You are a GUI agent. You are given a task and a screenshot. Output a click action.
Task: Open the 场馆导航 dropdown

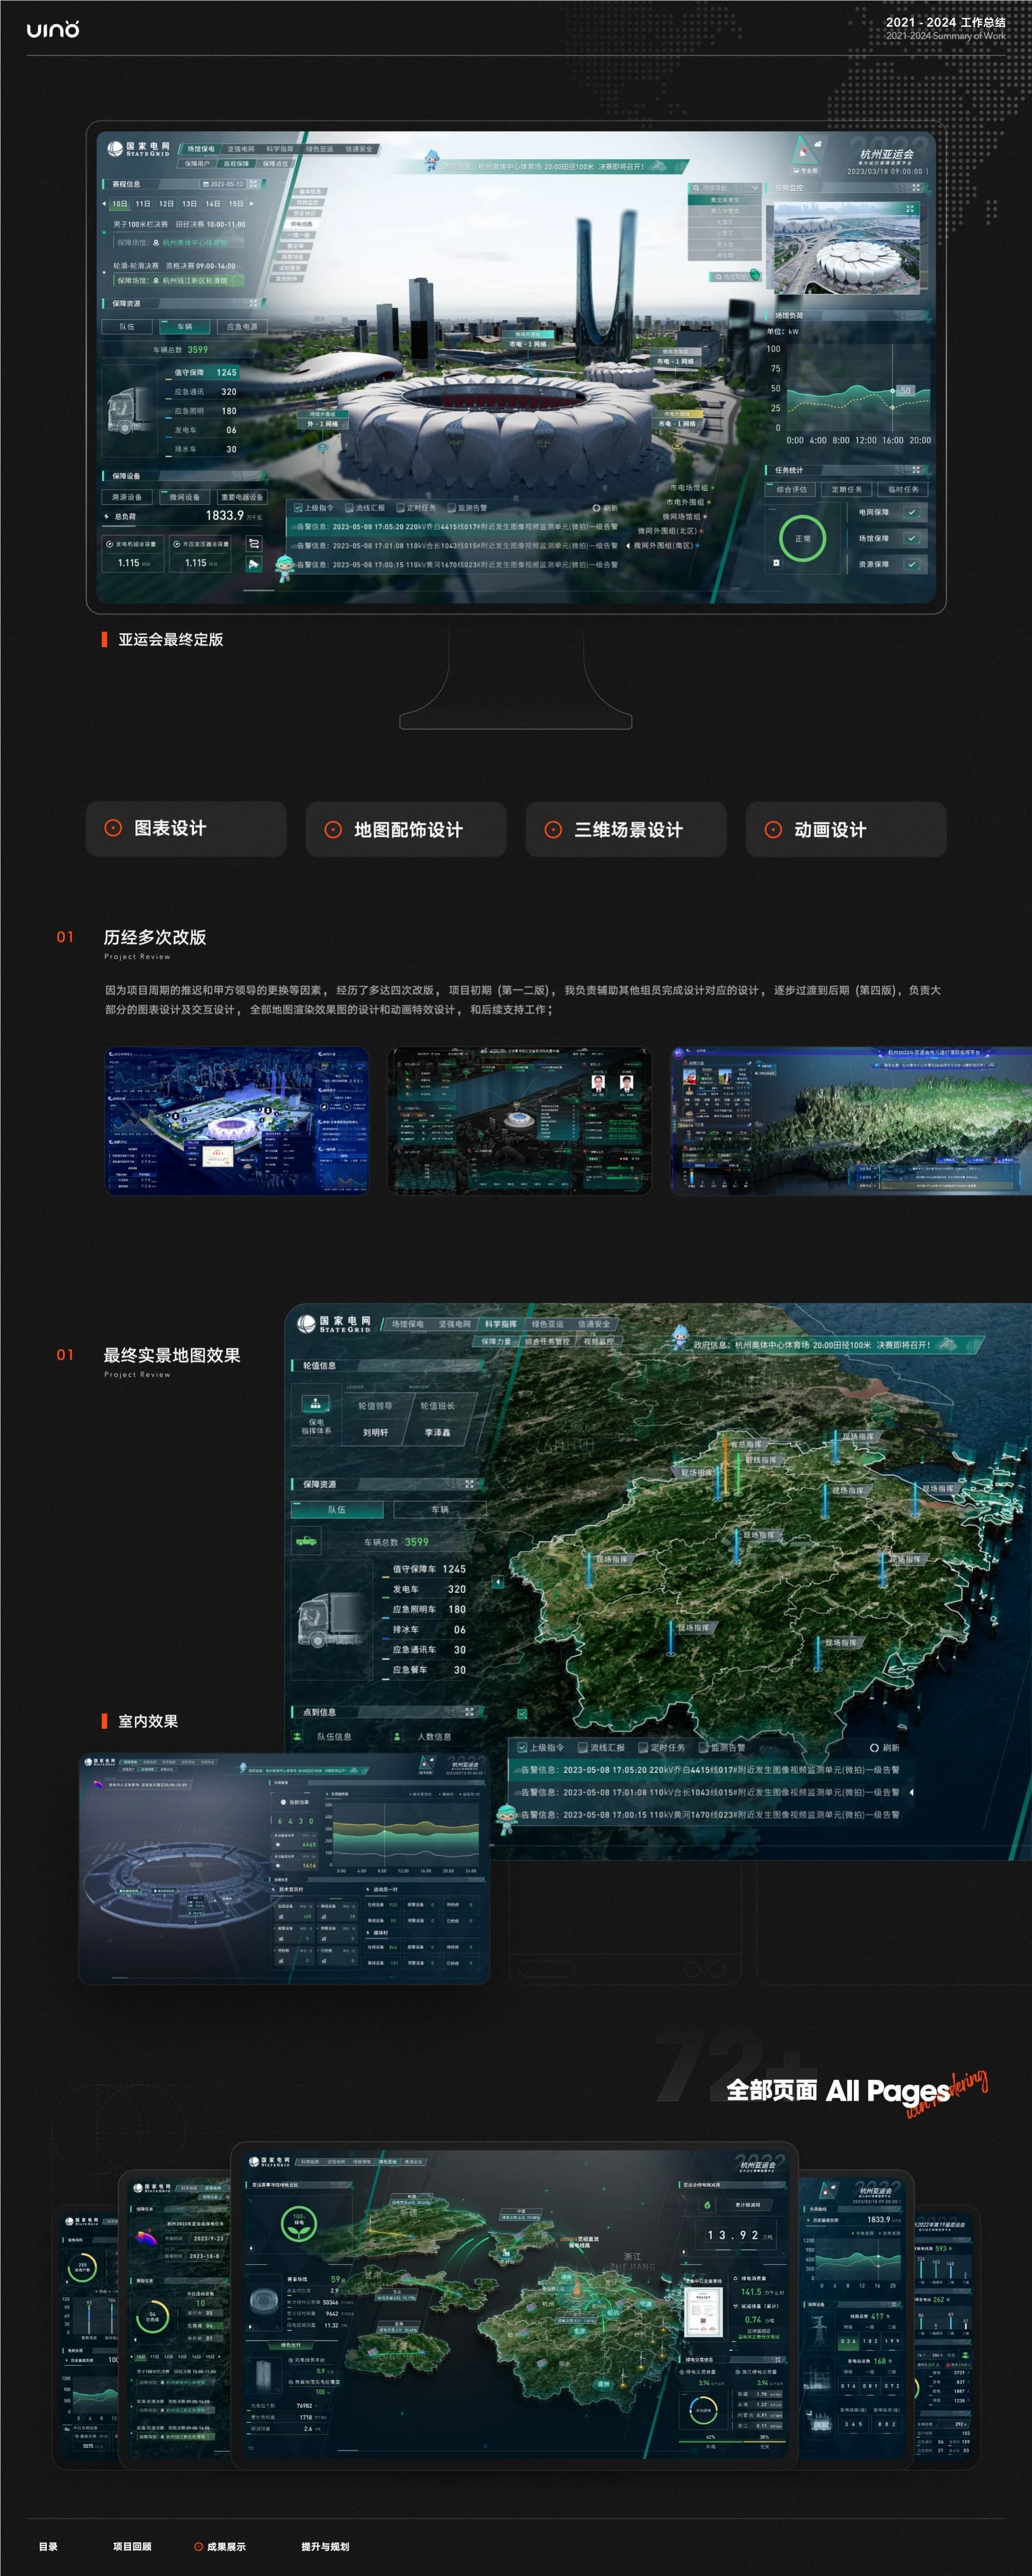[x=755, y=187]
